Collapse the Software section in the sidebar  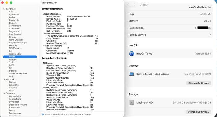[x=4, y=93]
